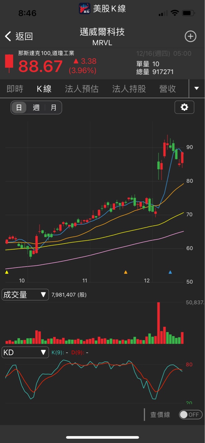The height and width of the screenshot is (443, 205).
Task: Go back with the 返回 arrow
Action: [8, 36]
